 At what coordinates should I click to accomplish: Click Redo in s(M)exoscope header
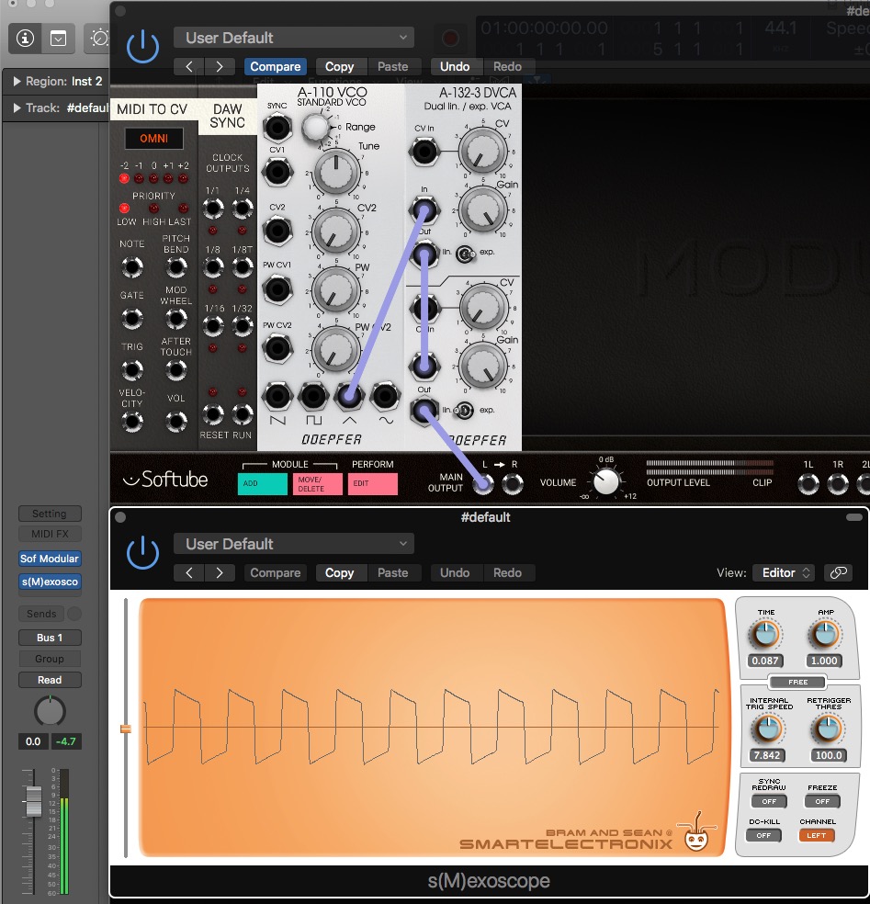[x=507, y=572]
